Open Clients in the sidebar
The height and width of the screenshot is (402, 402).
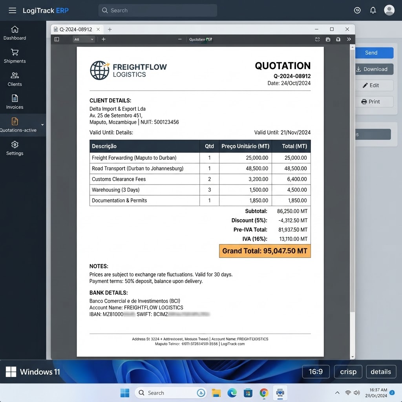click(x=15, y=79)
